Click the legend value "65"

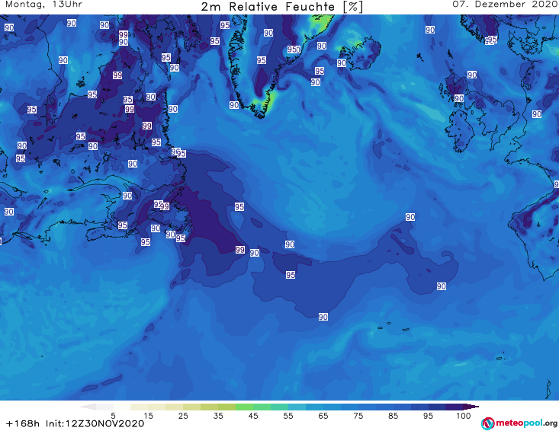323,416
